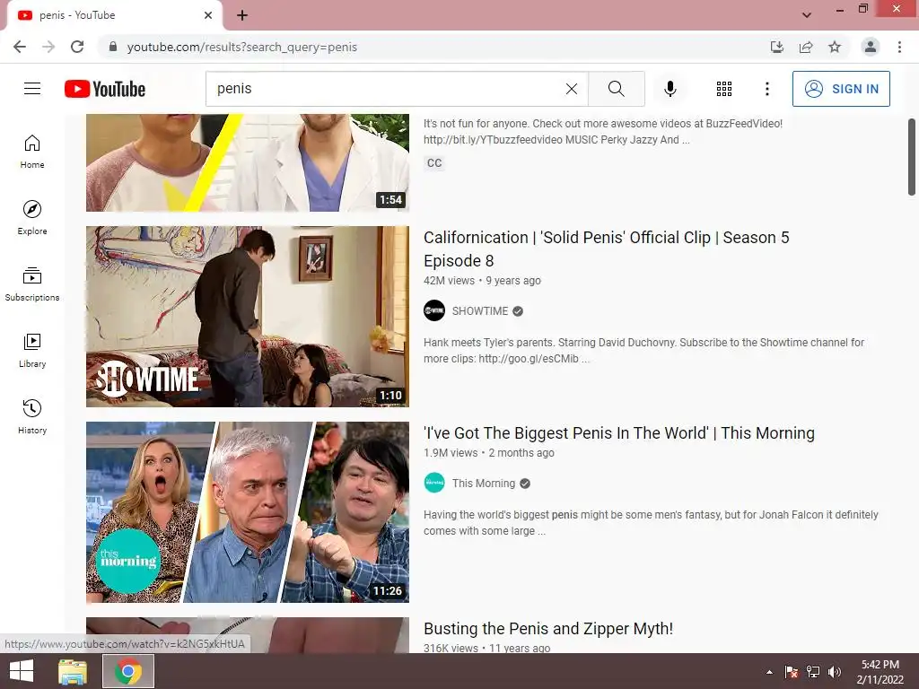The height and width of the screenshot is (689, 919).
Task: Reload the page with the refresh icon
Action: [x=77, y=47]
